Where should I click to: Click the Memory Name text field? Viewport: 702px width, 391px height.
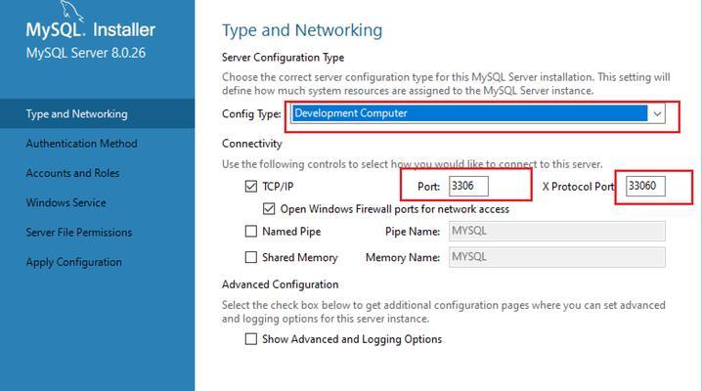[557, 257]
